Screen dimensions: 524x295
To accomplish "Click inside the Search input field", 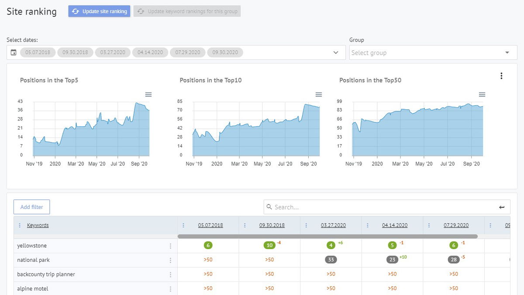I will coord(349,207).
